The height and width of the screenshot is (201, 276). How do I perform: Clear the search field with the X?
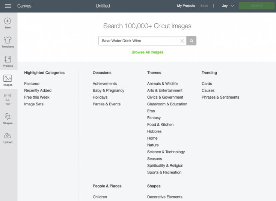click(182, 41)
